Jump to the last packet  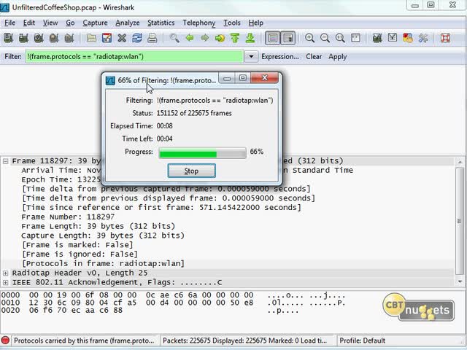click(x=250, y=38)
